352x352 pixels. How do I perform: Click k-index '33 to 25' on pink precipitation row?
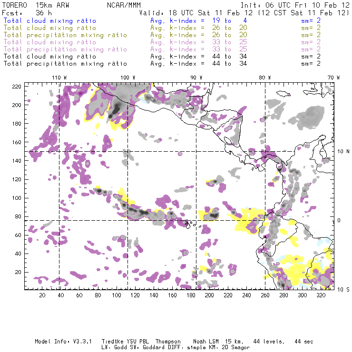(x=230, y=49)
